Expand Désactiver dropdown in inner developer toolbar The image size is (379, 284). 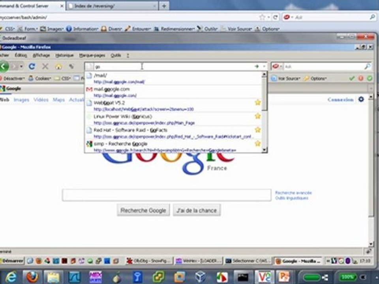coord(13,78)
